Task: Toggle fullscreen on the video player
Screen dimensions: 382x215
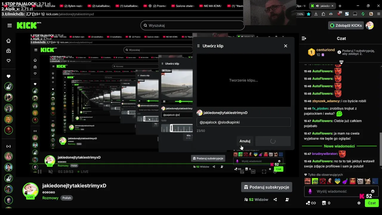Action: pyautogui.click(x=264, y=172)
